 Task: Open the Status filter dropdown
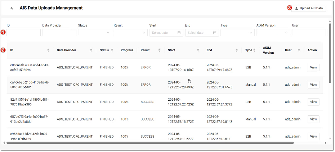(95, 33)
